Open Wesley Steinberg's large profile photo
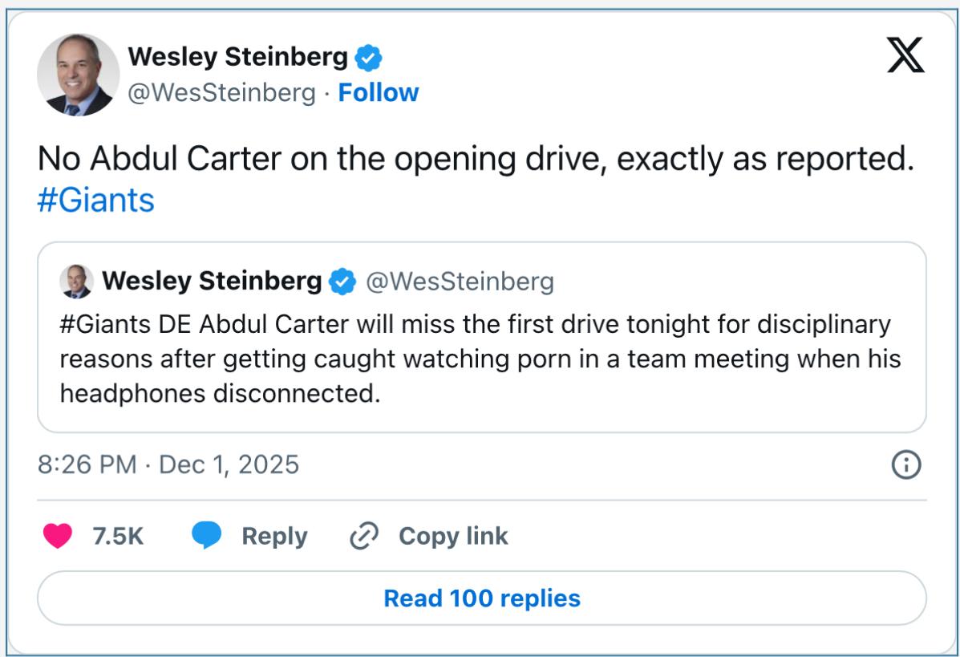This screenshot has width=960, height=657. click(x=79, y=75)
